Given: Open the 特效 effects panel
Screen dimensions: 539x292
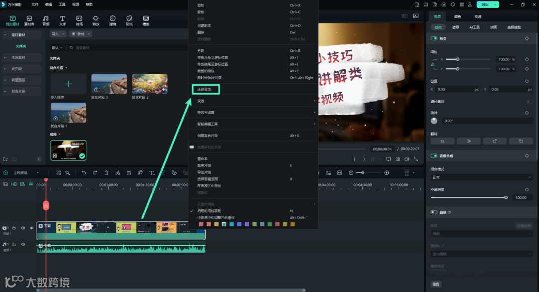Looking at the screenshot, I should (x=95, y=20).
